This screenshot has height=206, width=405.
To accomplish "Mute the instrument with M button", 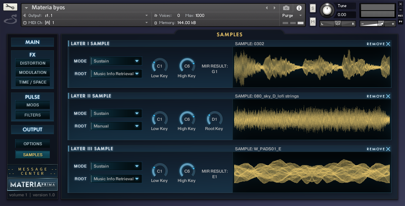I will point(313,22).
